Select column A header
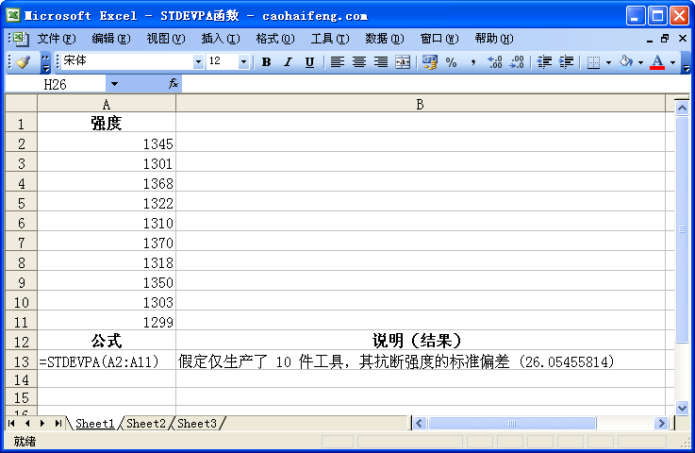Viewport: 695px width, 453px height. click(x=107, y=104)
